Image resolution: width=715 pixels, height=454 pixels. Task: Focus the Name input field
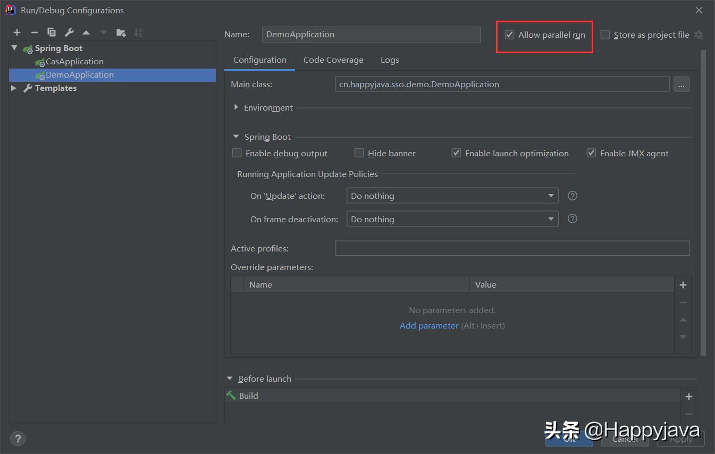372,35
